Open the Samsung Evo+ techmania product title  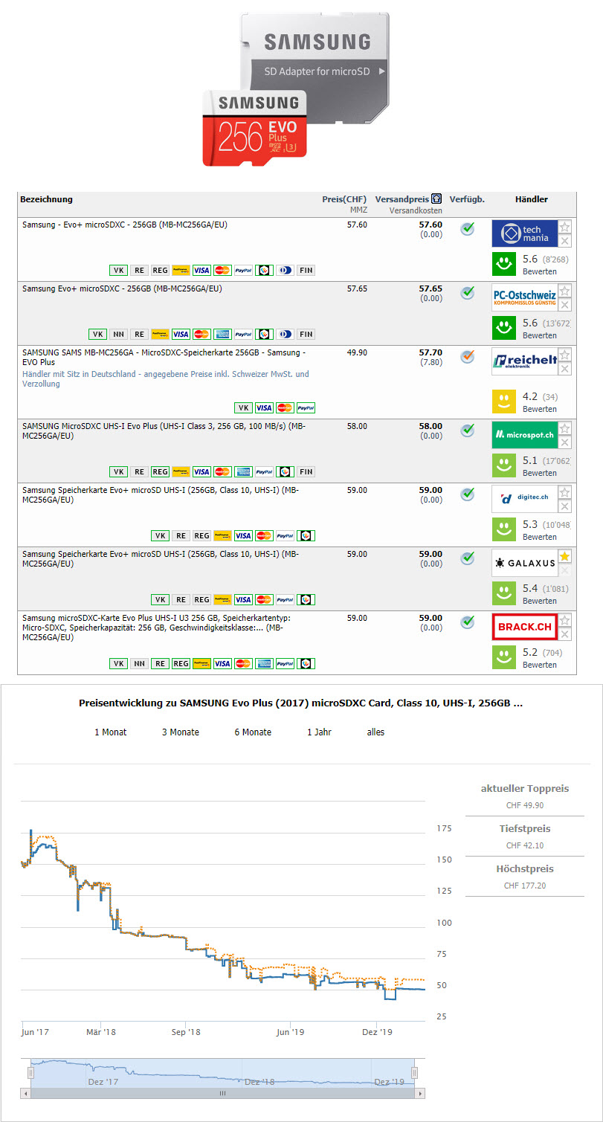(x=125, y=225)
